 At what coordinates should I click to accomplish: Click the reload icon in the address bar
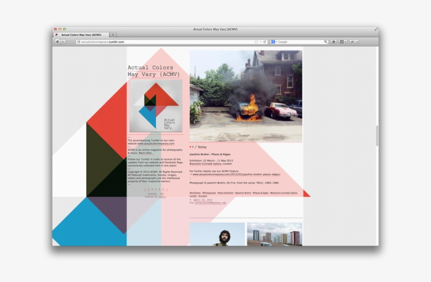tap(265, 41)
